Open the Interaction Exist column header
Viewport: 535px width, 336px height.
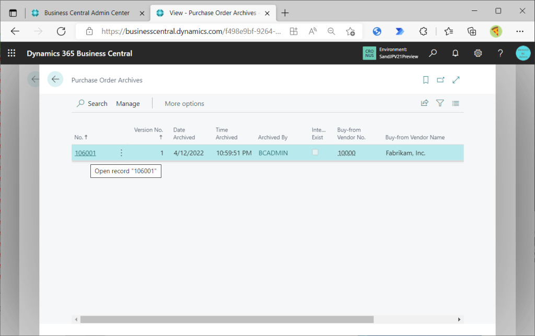point(318,133)
